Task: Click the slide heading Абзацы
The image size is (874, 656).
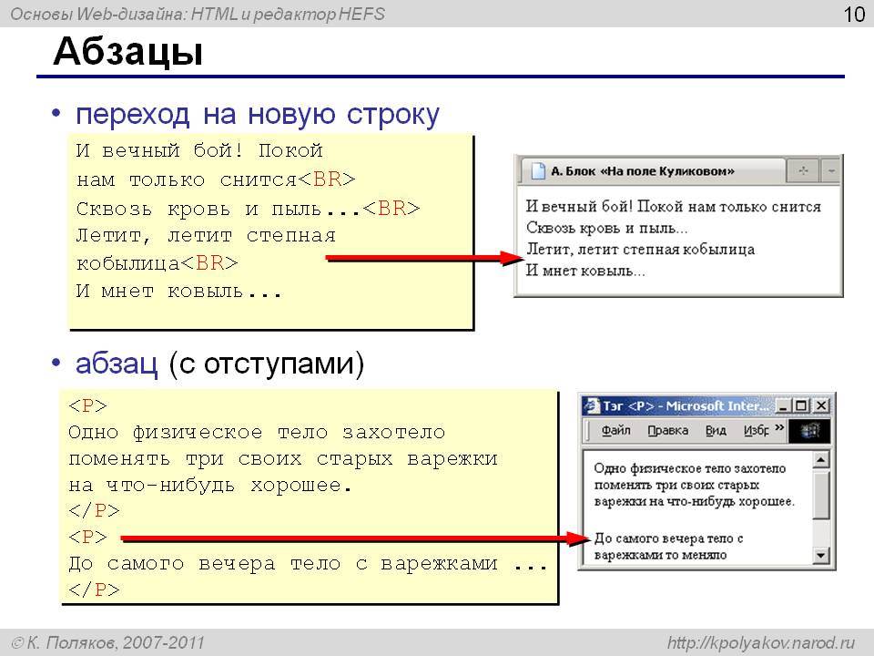Action: (x=128, y=51)
